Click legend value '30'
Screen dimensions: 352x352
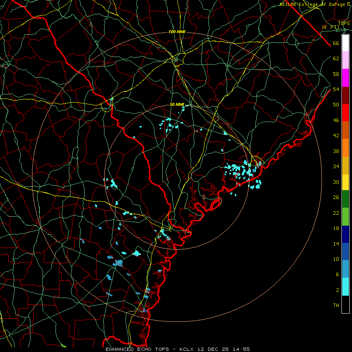pyautogui.click(x=336, y=182)
